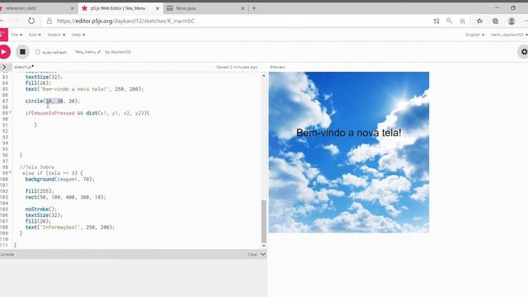Open the favorites list
528x297 pixels.
(x=479, y=21)
